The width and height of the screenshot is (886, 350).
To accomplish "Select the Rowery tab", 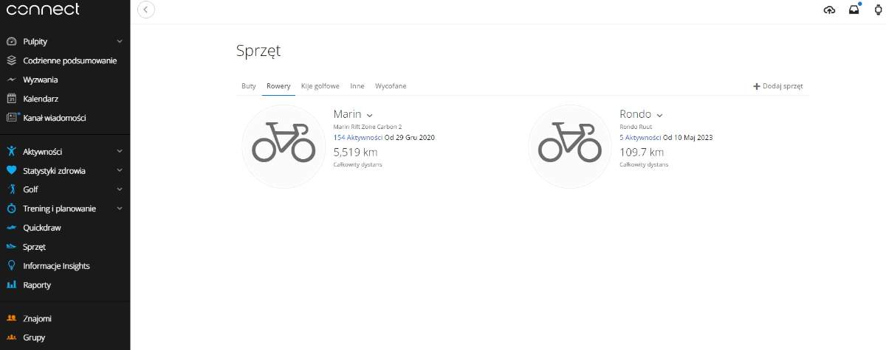I will tap(278, 86).
